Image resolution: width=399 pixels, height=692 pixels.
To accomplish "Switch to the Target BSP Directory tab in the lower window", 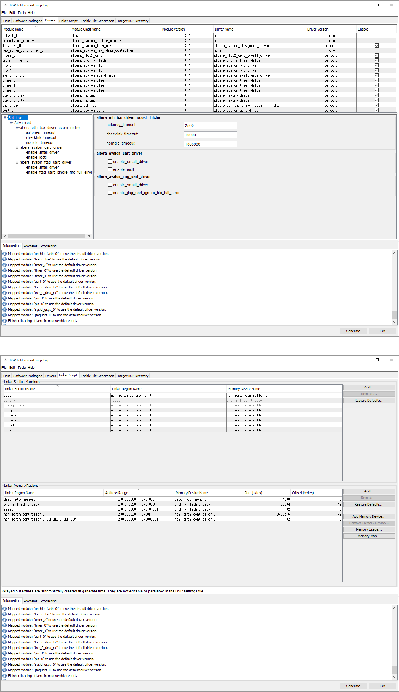I will point(133,376).
